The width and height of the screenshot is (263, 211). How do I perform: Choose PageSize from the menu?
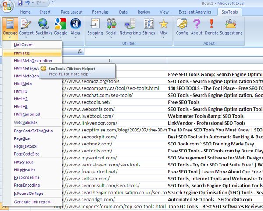32,138
